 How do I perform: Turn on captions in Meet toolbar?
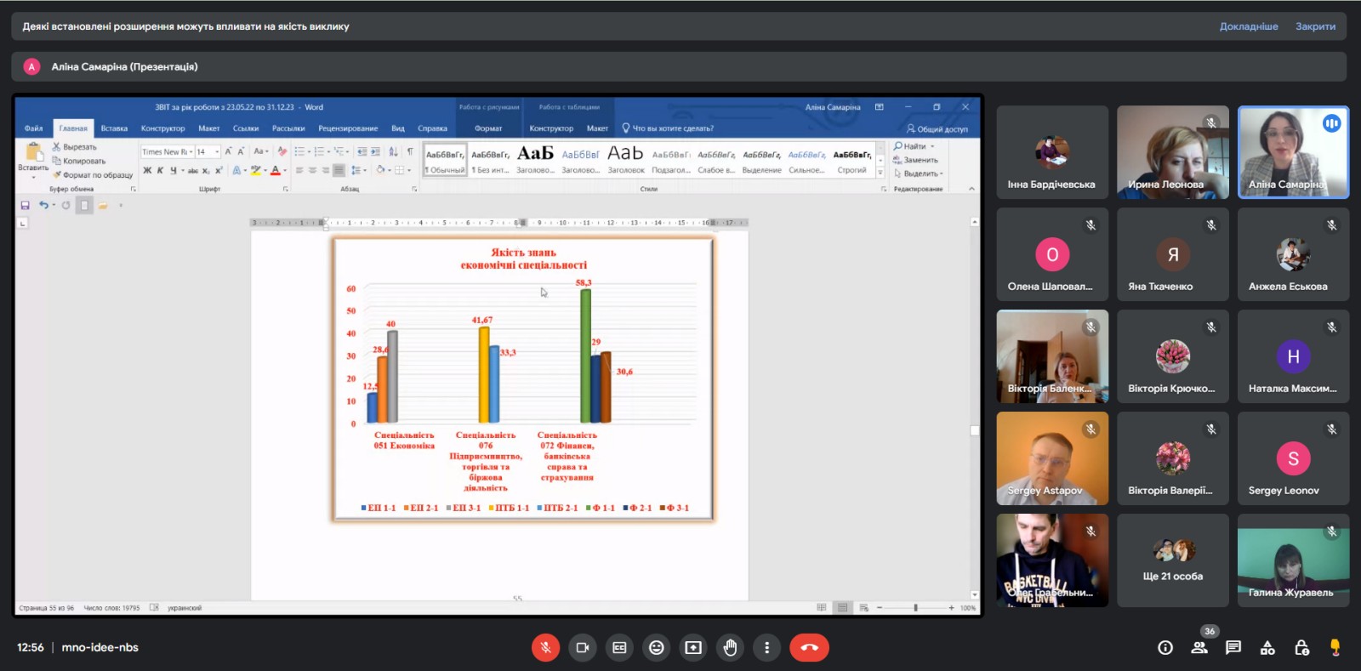point(619,647)
